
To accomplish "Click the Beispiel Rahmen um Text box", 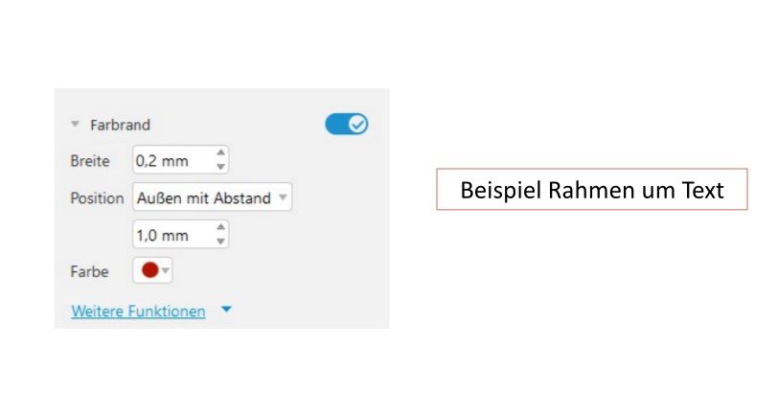I will [591, 190].
